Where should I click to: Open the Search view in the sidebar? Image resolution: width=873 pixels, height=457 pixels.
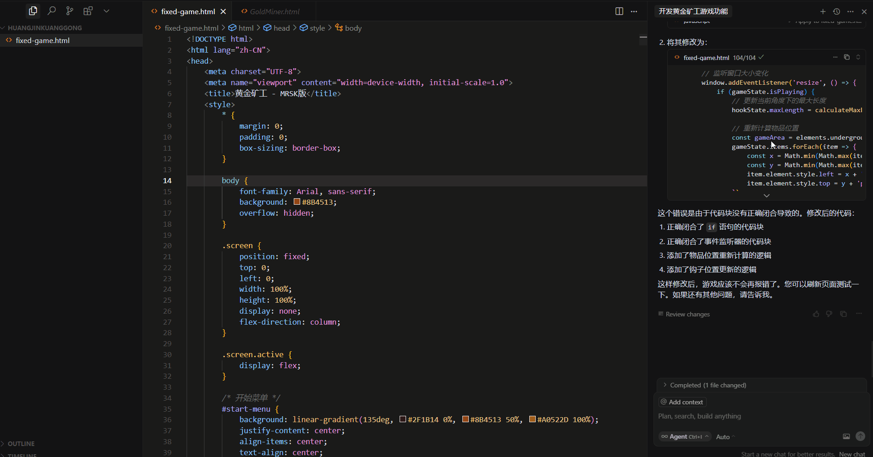[x=52, y=11]
